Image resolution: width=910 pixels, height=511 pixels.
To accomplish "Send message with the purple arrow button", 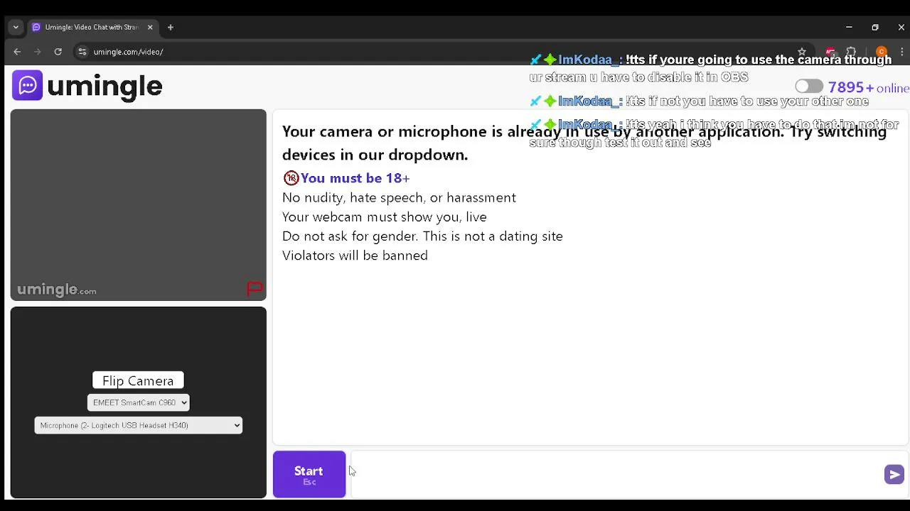I will tap(894, 474).
